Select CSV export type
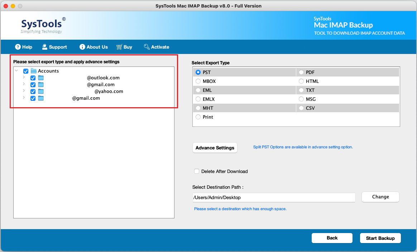The image size is (417, 252). (x=301, y=108)
